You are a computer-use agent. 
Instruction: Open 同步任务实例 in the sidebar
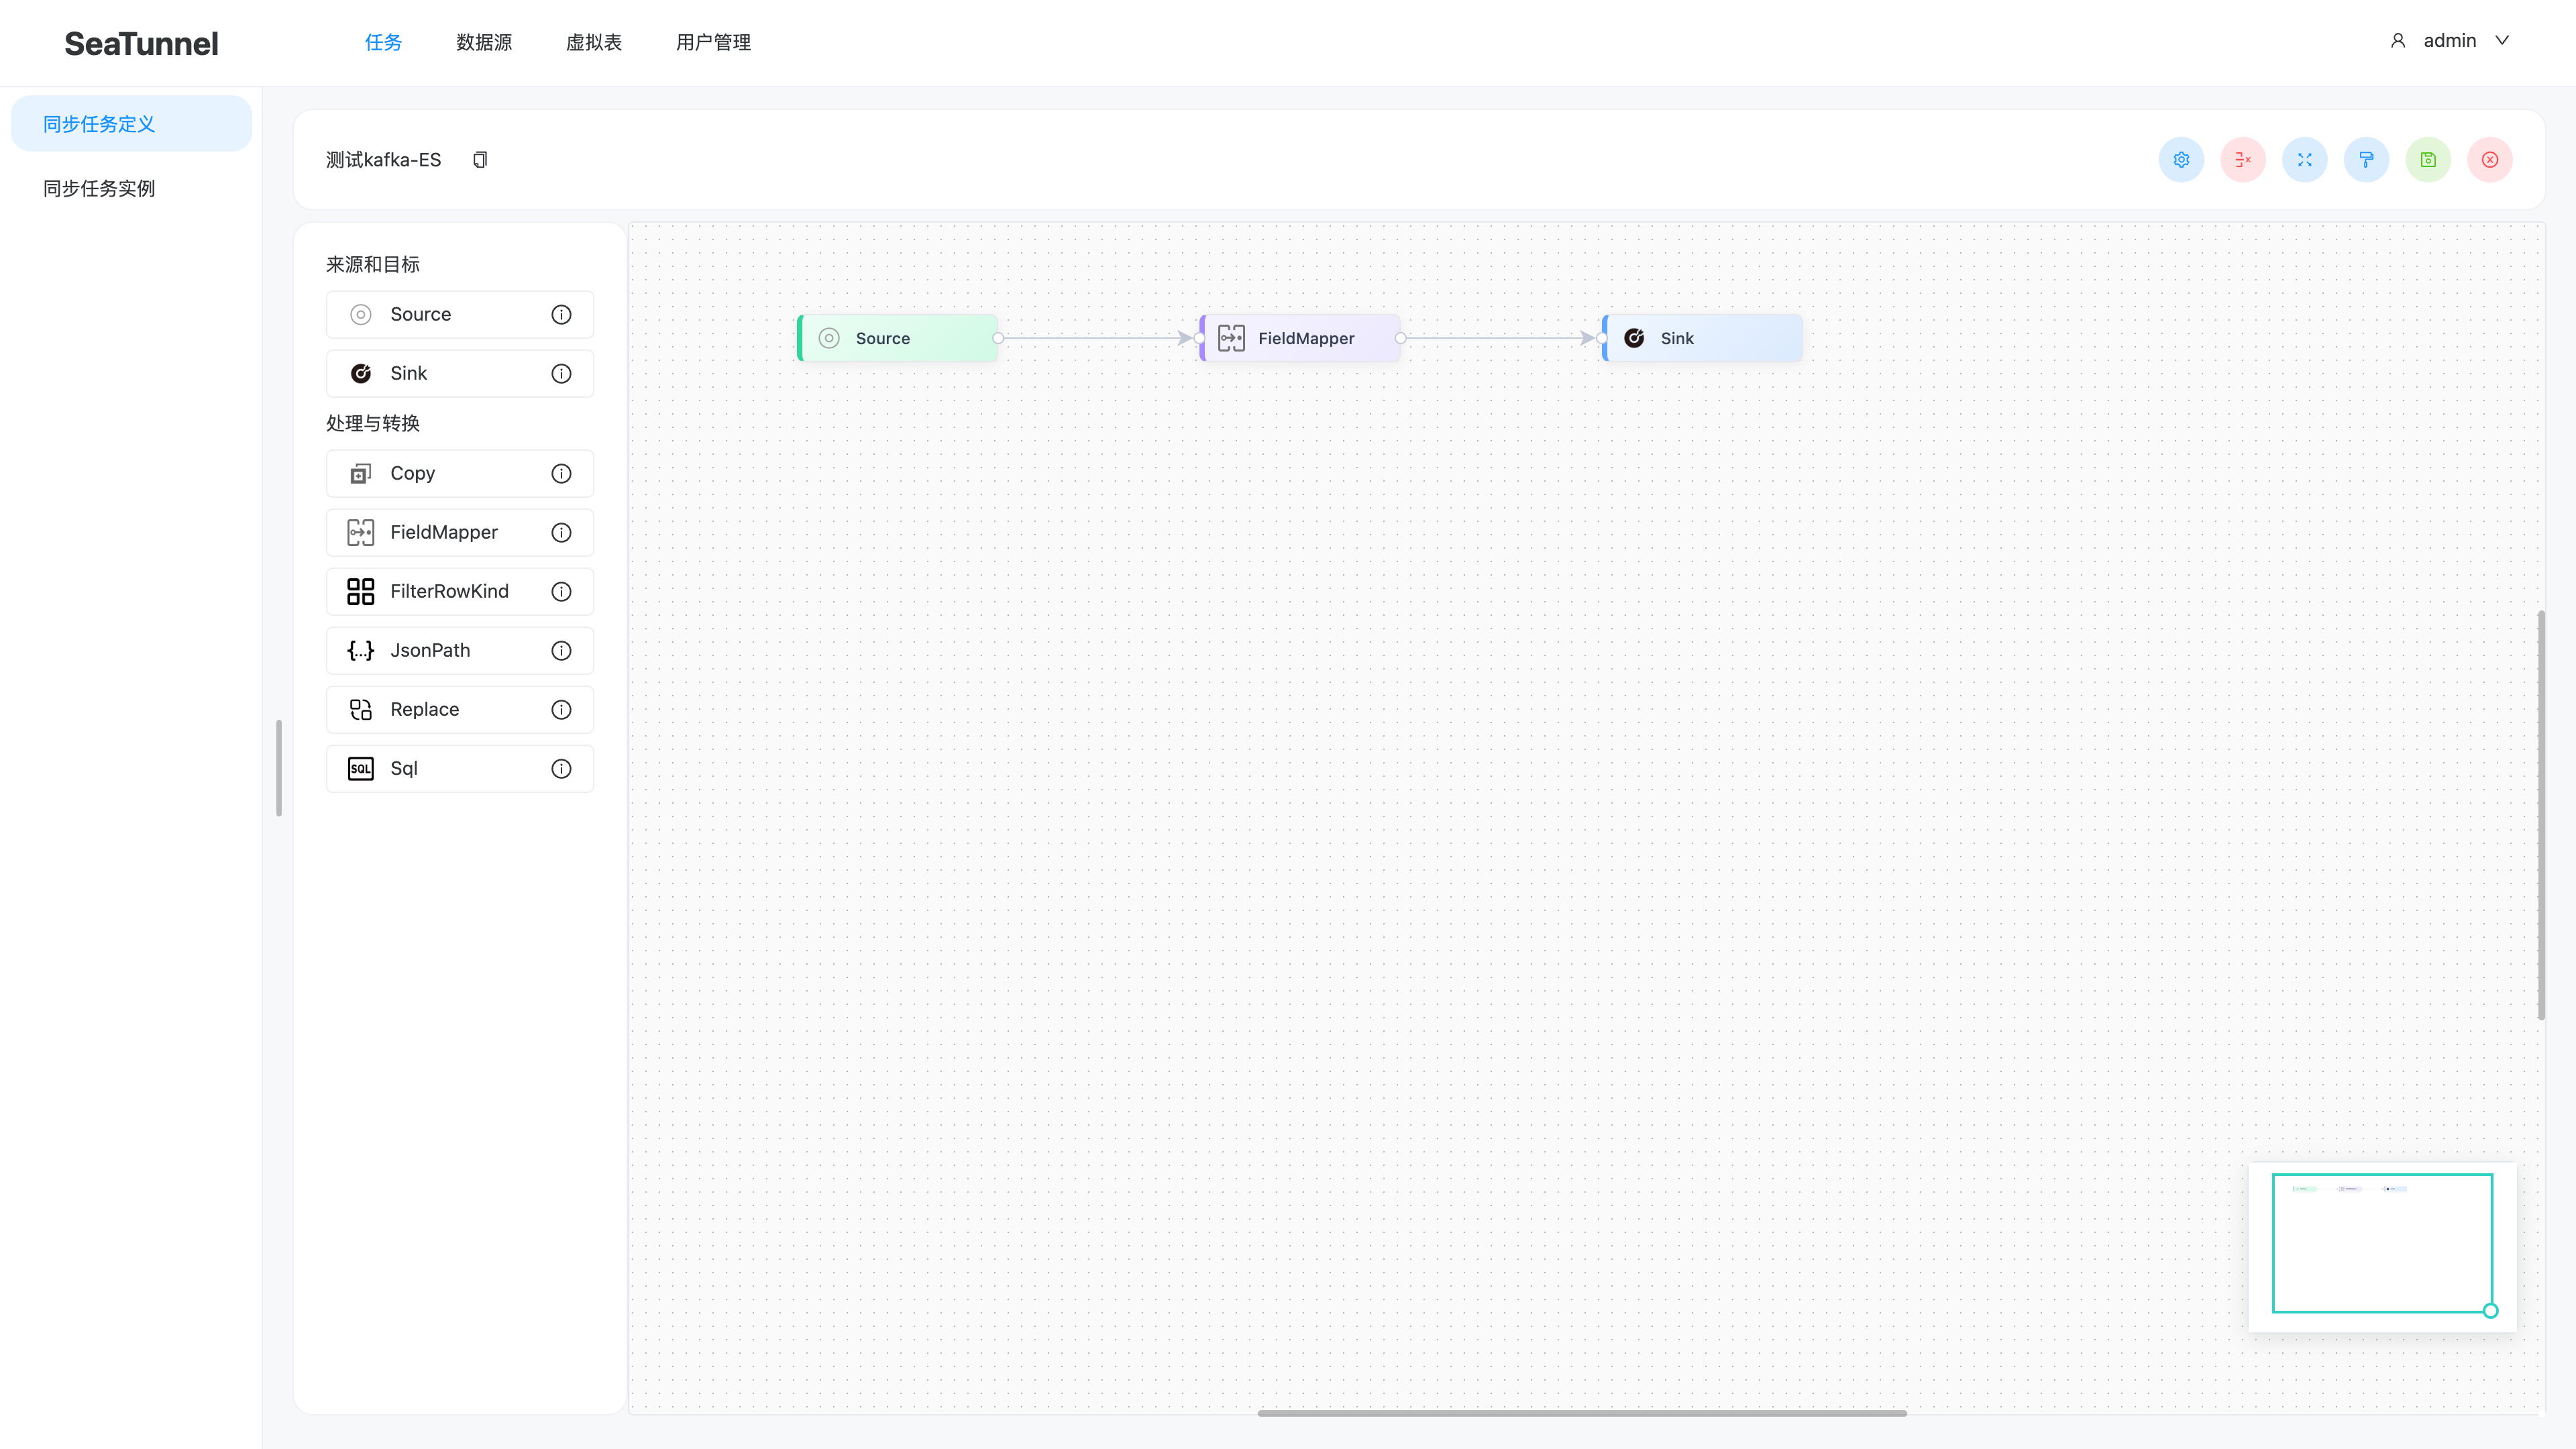[99, 189]
